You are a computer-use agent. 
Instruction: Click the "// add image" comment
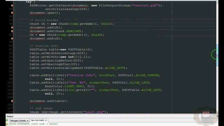pos(41,108)
